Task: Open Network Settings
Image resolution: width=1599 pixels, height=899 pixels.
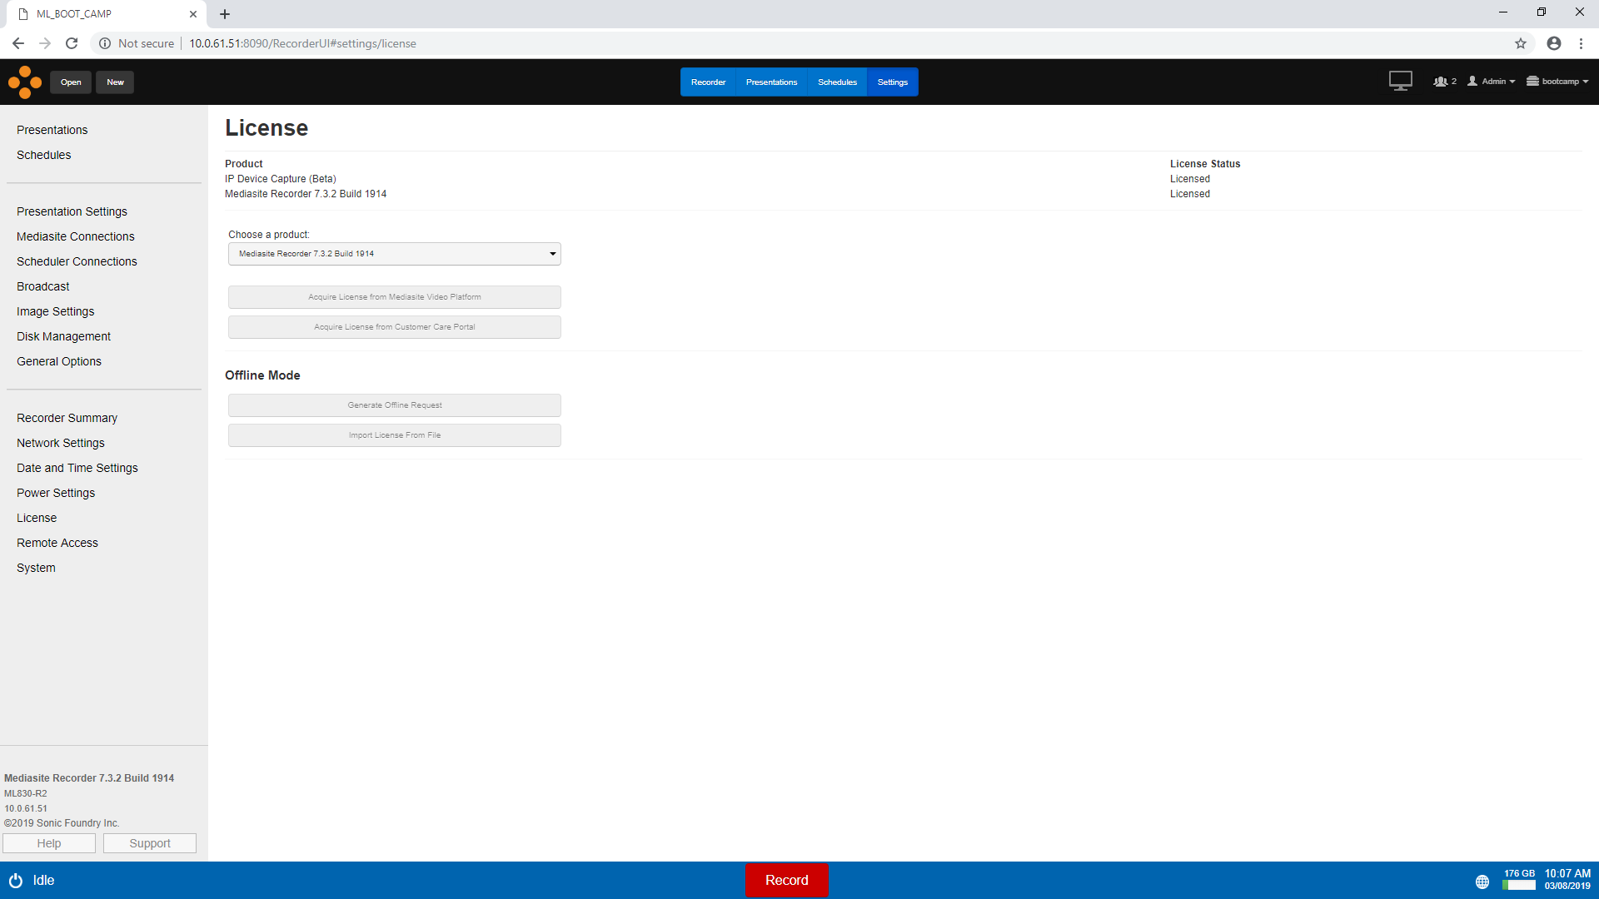Action: pos(60,443)
